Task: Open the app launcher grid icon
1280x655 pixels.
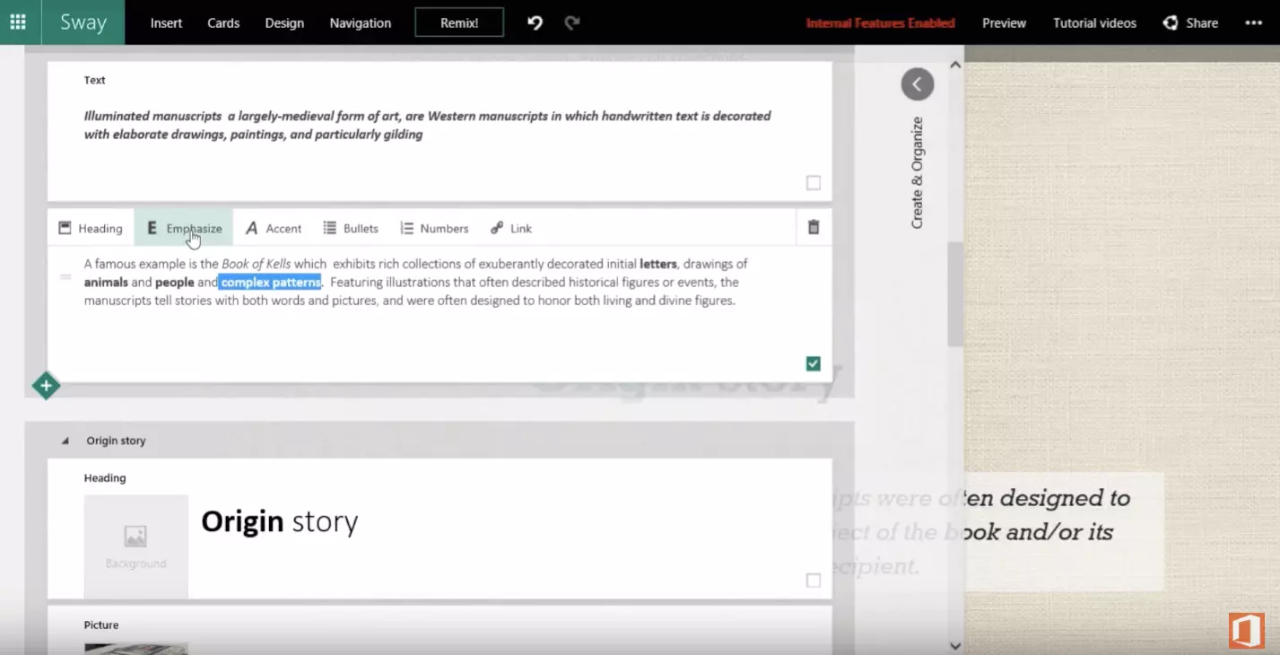Action: [x=18, y=22]
